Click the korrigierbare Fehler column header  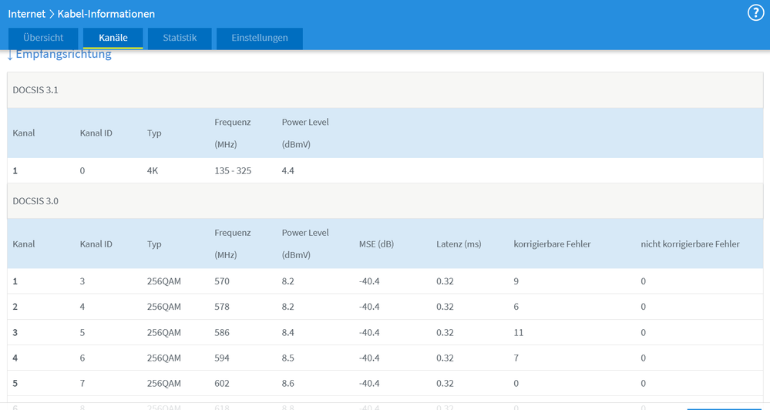[x=552, y=244]
